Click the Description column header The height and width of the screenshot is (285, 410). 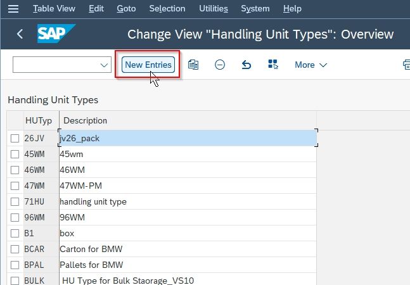pos(188,120)
